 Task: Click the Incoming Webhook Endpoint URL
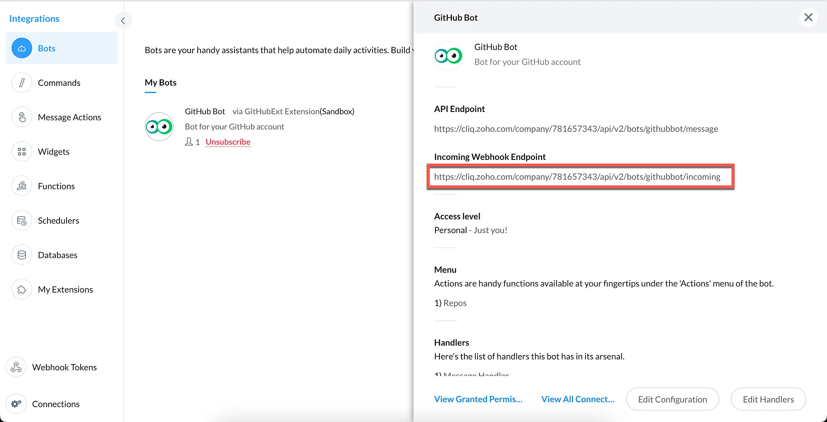click(x=577, y=177)
